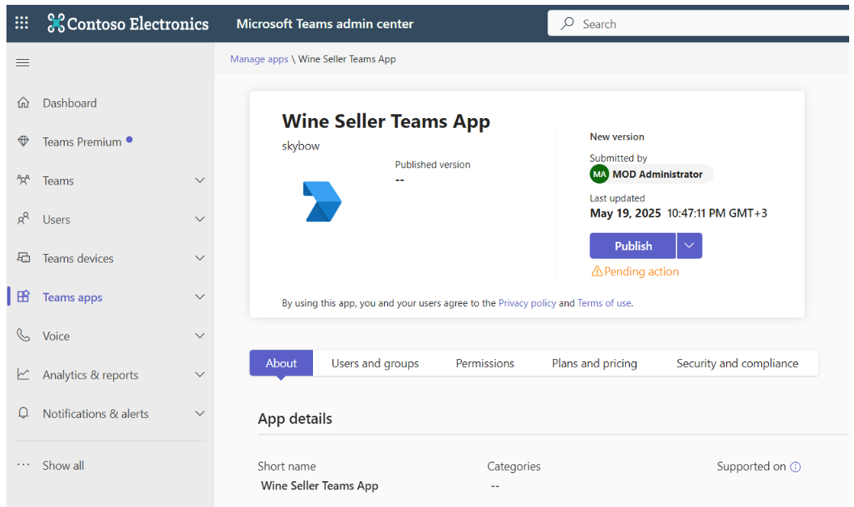
Task: Open the app launcher waffle icon
Action: 22,23
